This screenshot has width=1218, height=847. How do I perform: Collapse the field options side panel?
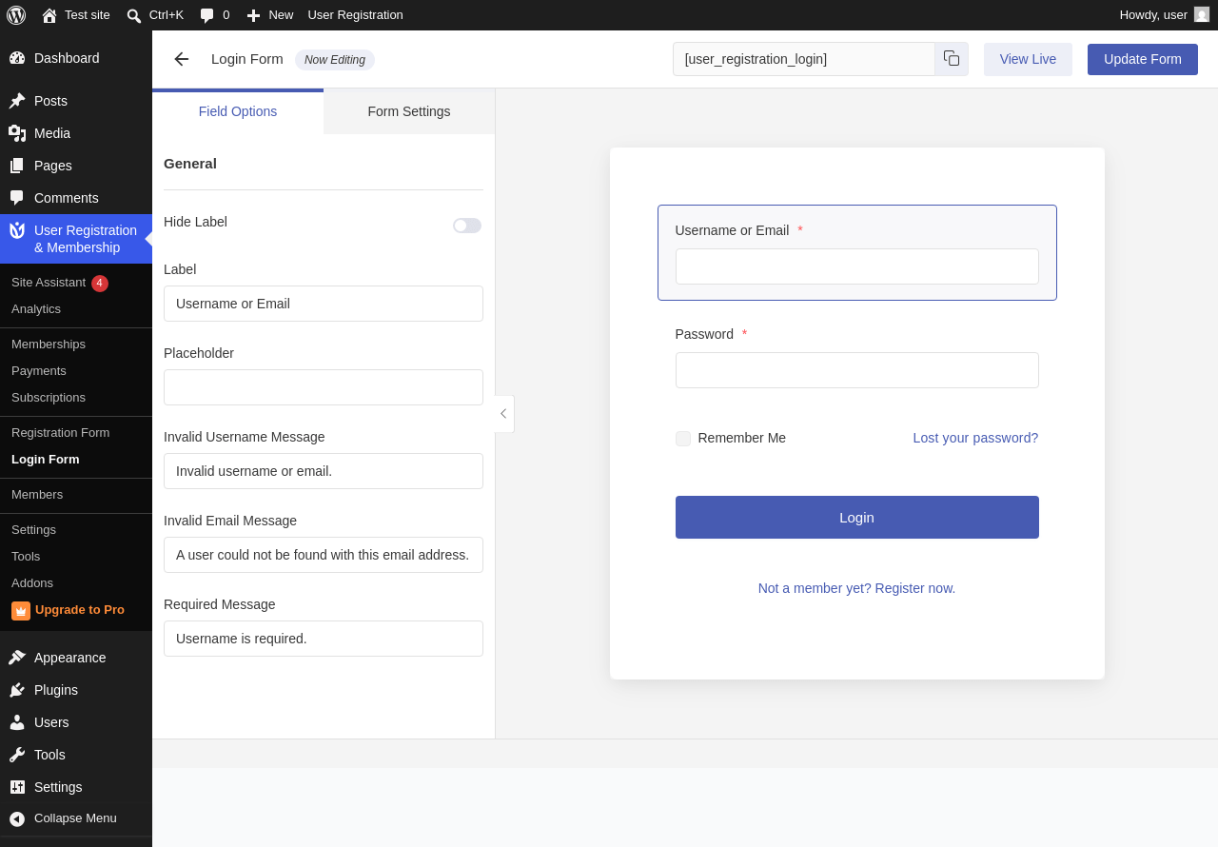[x=504, y=414]
